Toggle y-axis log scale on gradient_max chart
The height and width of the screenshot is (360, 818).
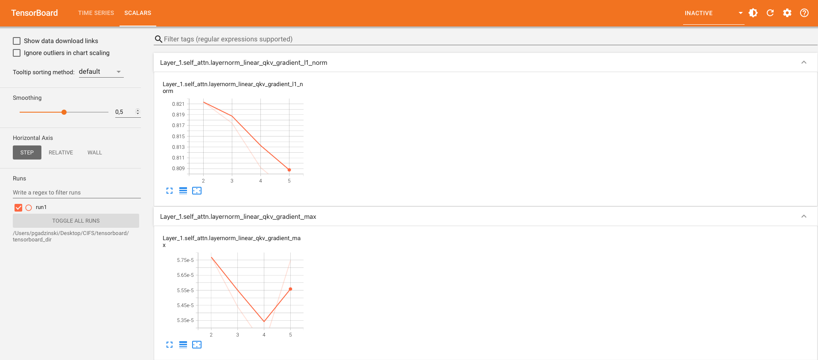(x=183, y=345)
